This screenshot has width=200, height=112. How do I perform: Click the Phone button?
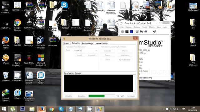click(x=125, y=51)
